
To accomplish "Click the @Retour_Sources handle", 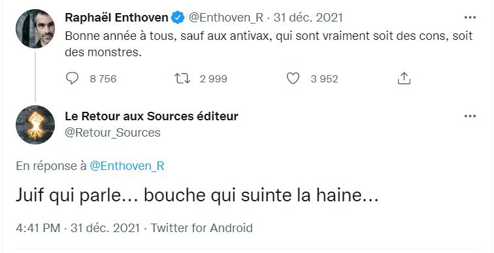I will coord(112,133).
